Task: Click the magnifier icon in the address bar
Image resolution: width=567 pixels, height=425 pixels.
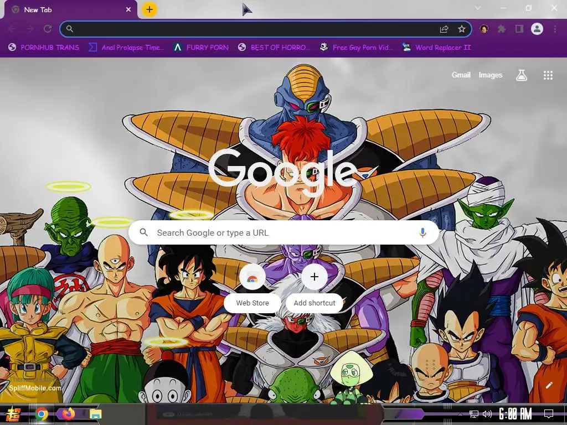Action: [70, 29]
